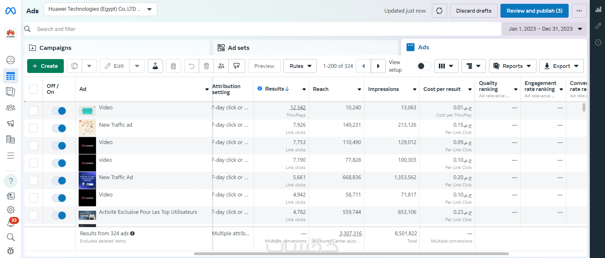
Task: Toggle the View setup switch
Action: pos(424,66)
